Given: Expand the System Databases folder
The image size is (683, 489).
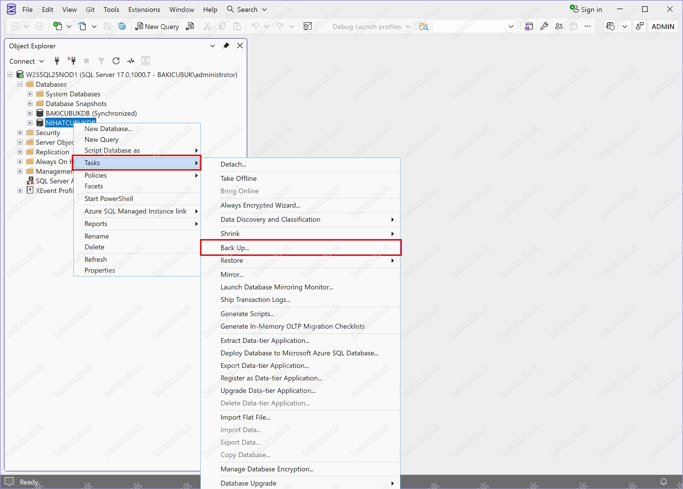Looking at the screenshot, I should coord(30,94).
